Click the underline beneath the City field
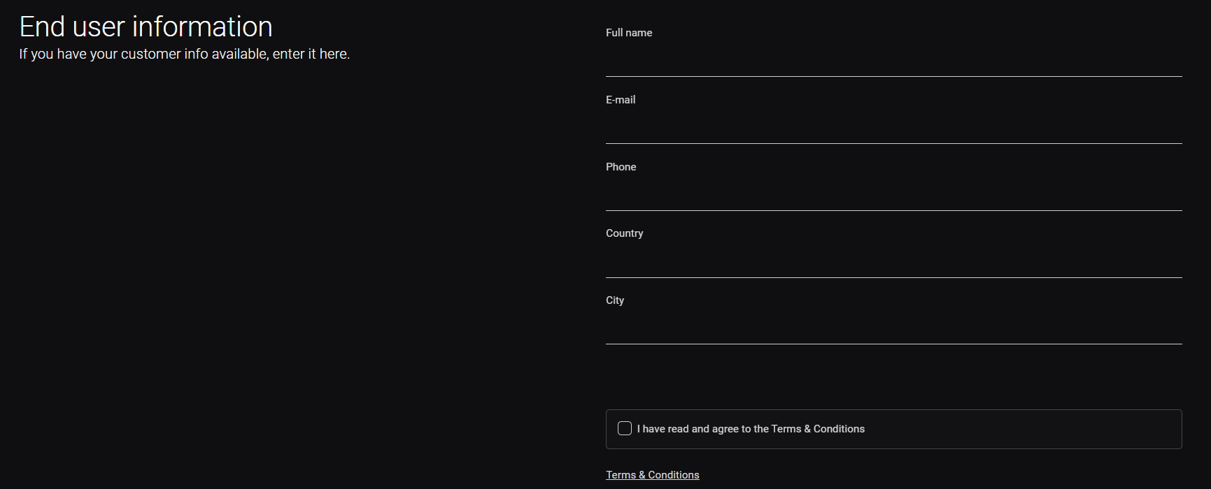This screenshot has height=489, width=1211. point(893,344)
